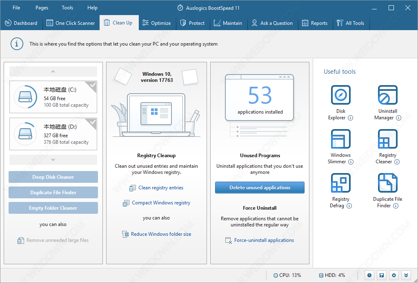This screenshot has height=283, width=418.
Task: Click the Force-uninstall applications link
Action: [264, 240]
